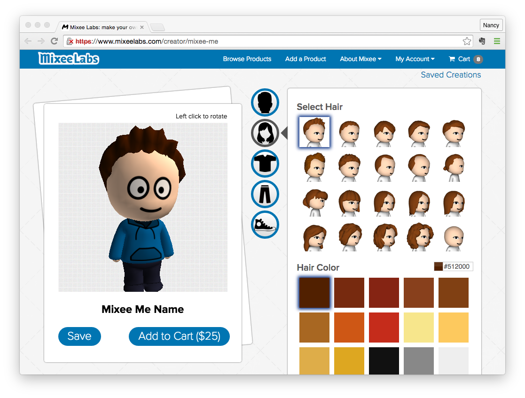Open the shirt clothing category

pos(265,164)
